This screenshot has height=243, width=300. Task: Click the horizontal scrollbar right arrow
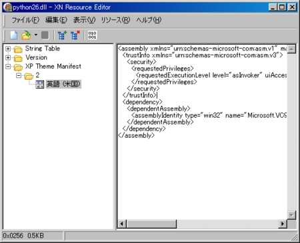coord(283,224)
